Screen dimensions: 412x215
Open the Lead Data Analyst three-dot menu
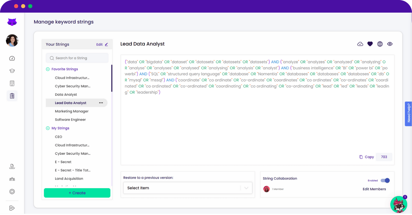101,103
